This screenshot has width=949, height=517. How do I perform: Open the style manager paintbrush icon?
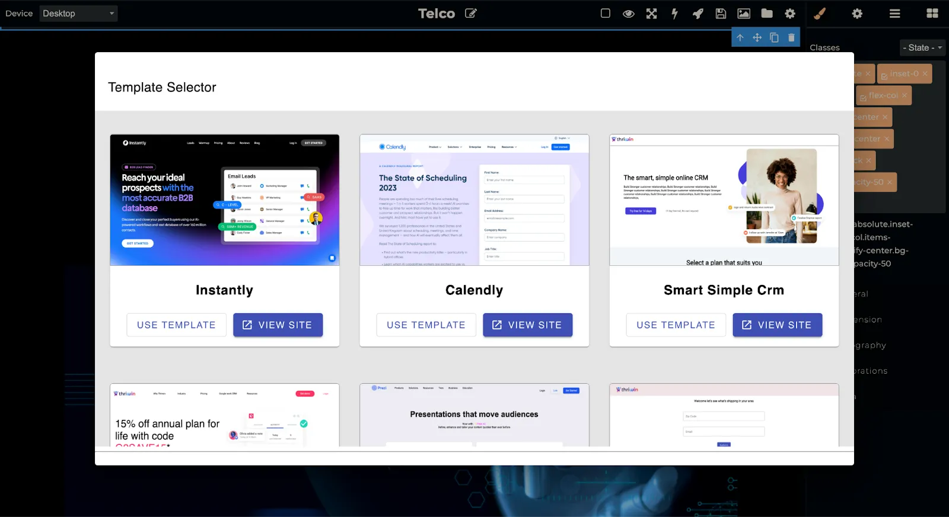click(820, 14)
